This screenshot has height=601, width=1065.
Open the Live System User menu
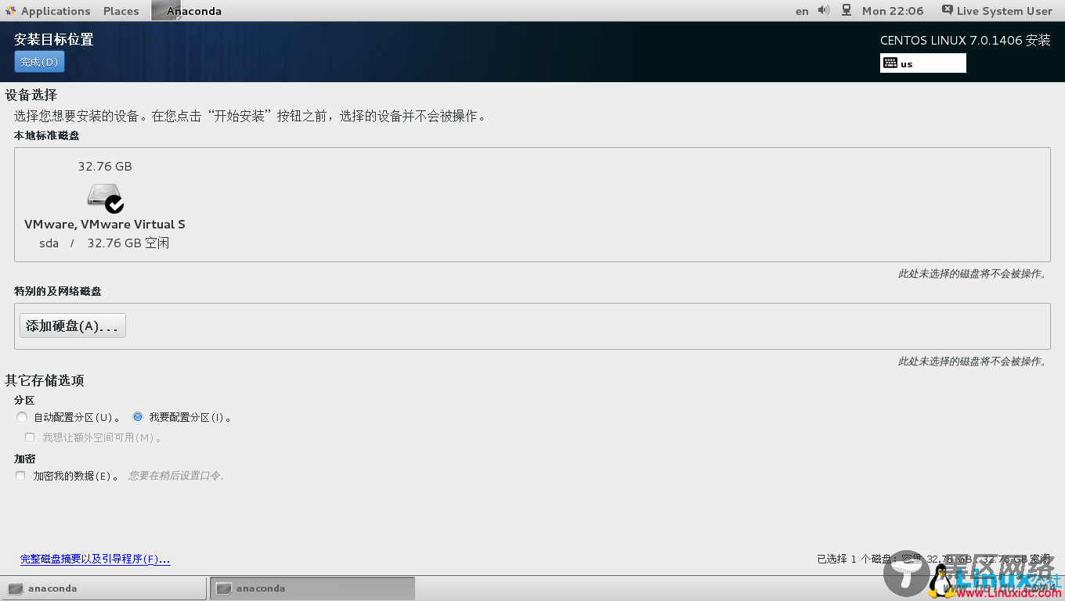pyautogui.click(x=997, y=11)
